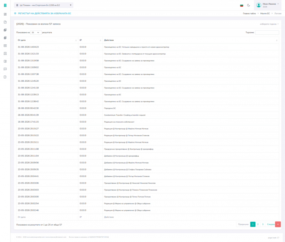Go to 'Главно табло' breadcrumb link

click(x=249, y=14)
